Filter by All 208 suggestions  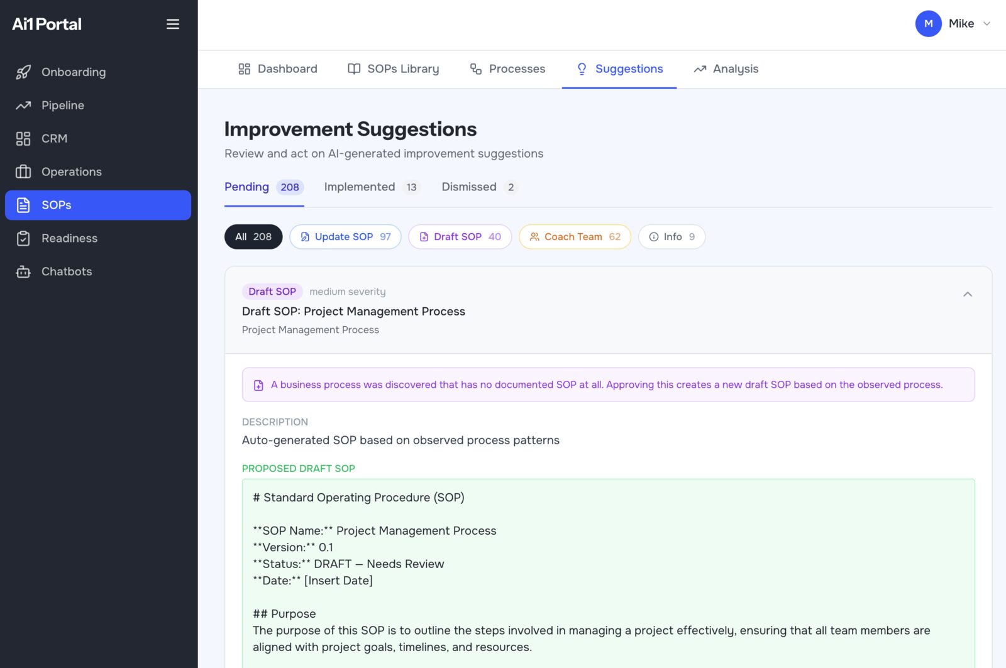[x=253, y=237]
